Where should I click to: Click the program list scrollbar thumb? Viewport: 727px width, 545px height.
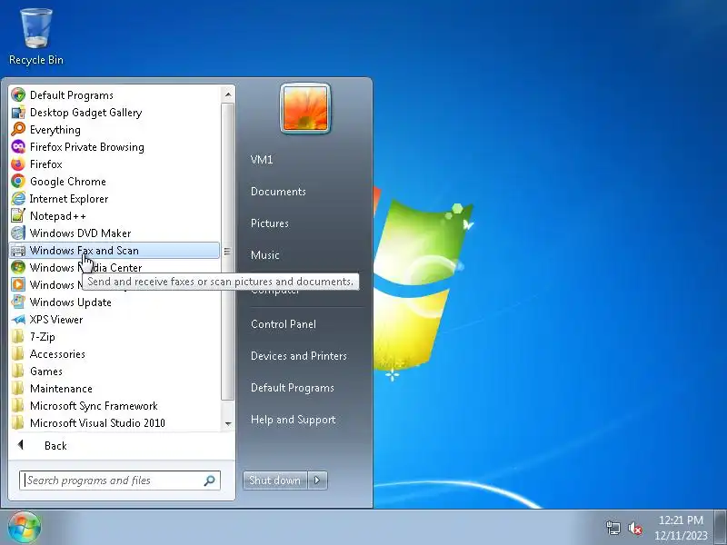point(227,252)
